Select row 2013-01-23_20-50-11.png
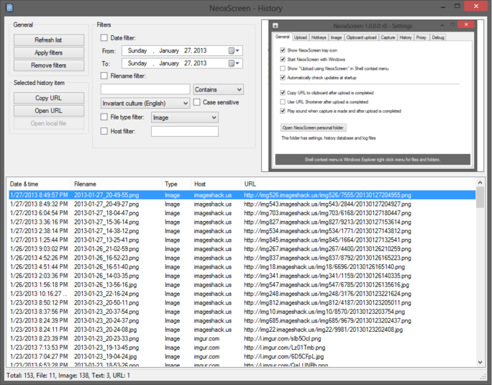This screenshot has width=492, height=385. click(x=242, y=303)
